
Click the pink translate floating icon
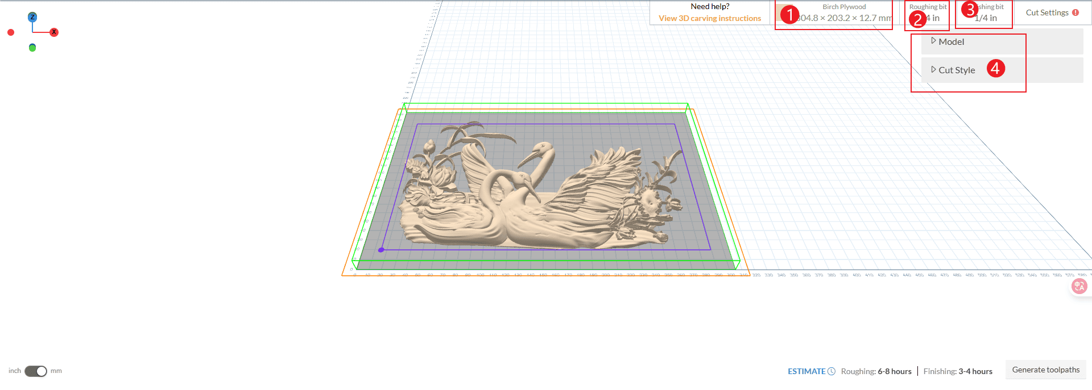[1079, 286]
